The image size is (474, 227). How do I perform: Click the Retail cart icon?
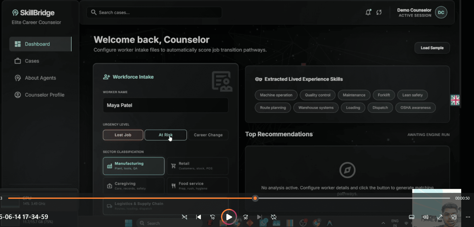pos(173,166)
